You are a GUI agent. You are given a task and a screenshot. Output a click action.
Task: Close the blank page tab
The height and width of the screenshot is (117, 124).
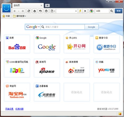click(41, 6)
